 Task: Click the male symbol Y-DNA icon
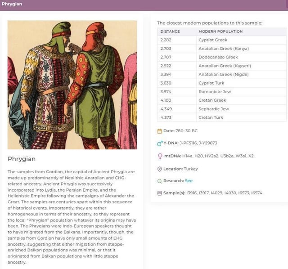(159, 143)
